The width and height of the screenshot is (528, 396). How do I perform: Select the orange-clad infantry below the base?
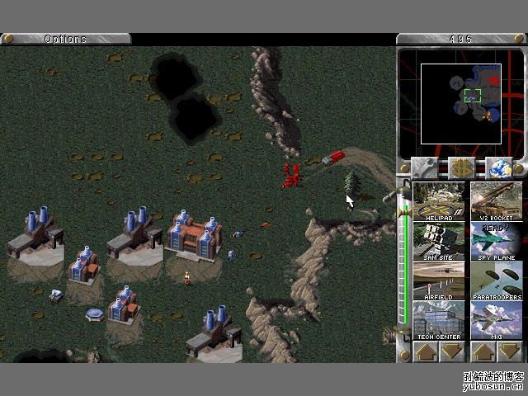tap(187, 278)
